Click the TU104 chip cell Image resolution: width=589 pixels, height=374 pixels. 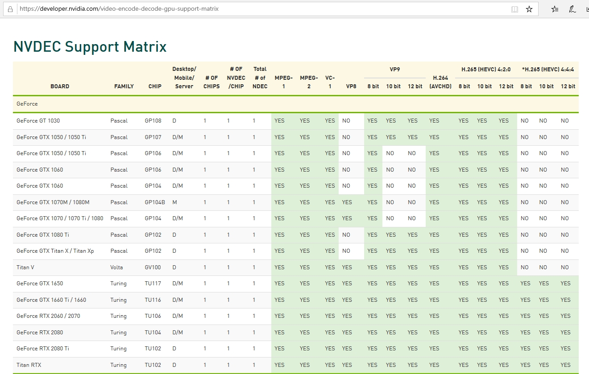point(153,333)
